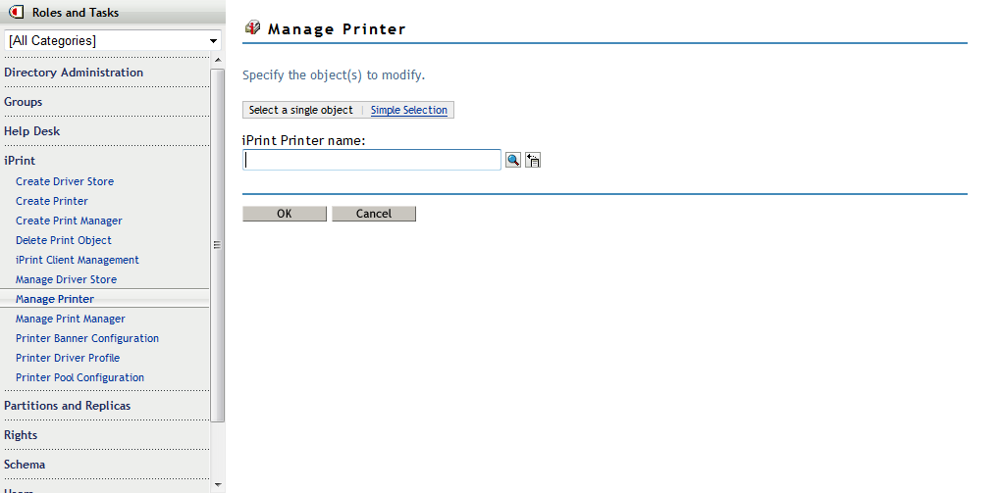Open object selector magnifier icon

[512, 160]
